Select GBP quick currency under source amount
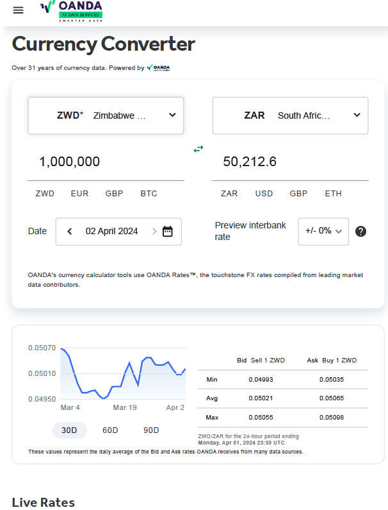Screen dimensions: 388x510 pos(115,194)
